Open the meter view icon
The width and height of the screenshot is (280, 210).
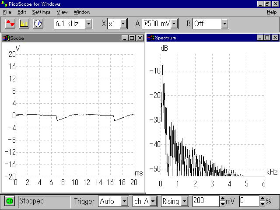(x=38, y=23)
